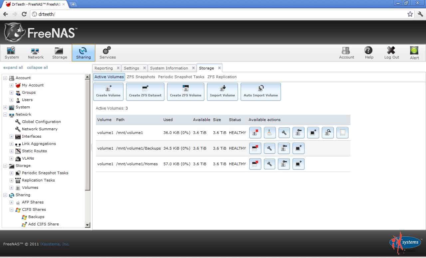
Task: Close the System Information tab
Action: 193,68
